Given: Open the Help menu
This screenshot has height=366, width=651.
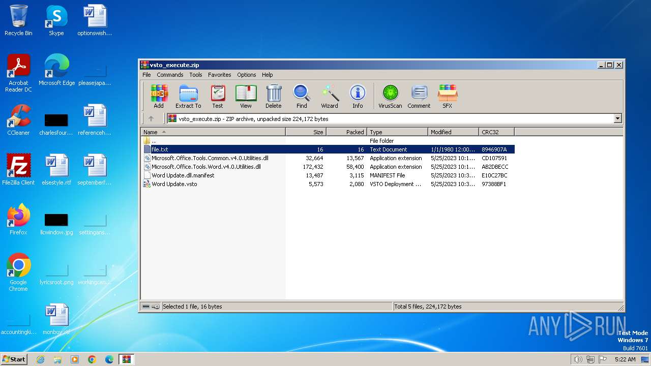Looking at the screenshot, I should click(x=268, y=75).
